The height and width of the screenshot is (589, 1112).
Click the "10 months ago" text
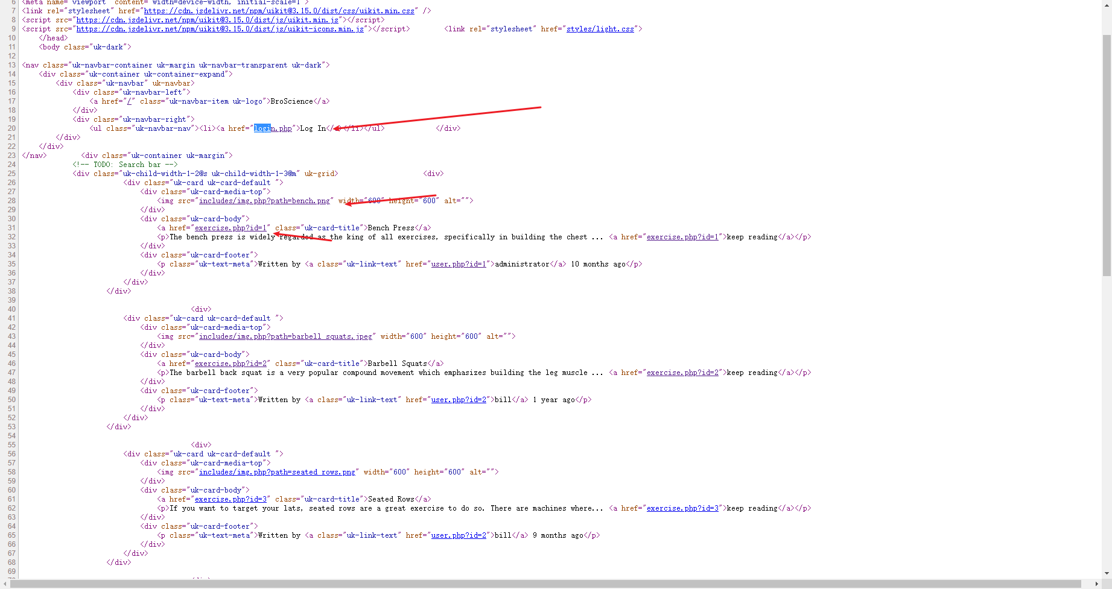click(x=599, y=264)
